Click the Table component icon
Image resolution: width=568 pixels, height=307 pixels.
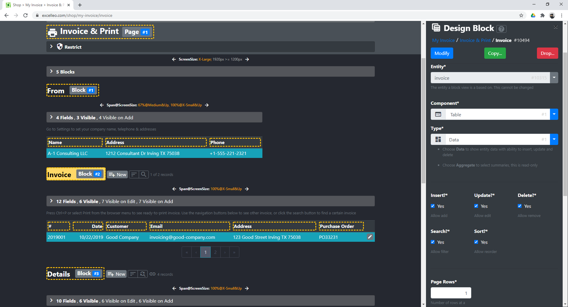pyautogui.click(x=438, y=114)
